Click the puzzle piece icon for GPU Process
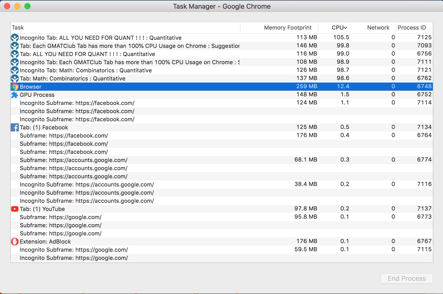Screen dimensions: 443x294 click(x=14, y=95)
